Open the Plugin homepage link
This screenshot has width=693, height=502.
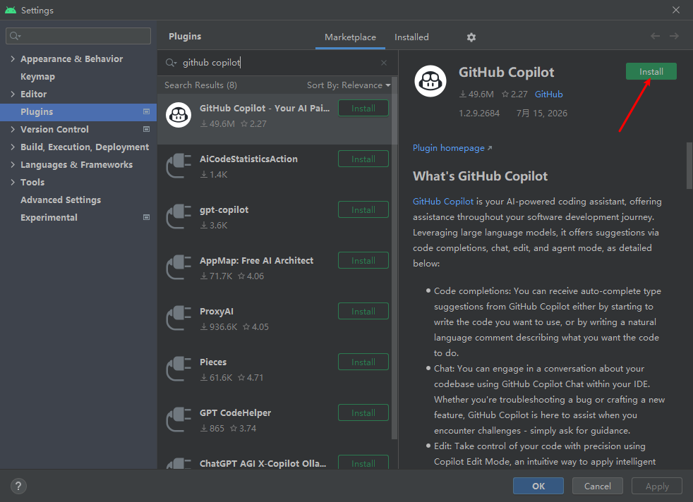(x=452, y=148)
